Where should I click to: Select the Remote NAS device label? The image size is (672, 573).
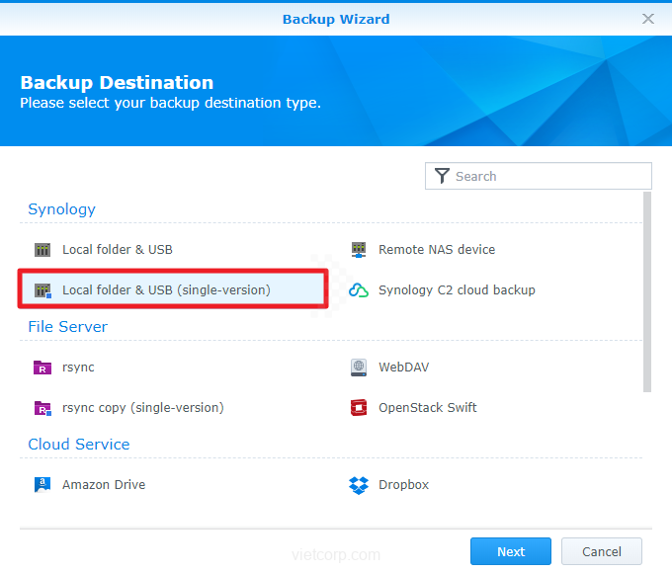(x=437, y=250)
